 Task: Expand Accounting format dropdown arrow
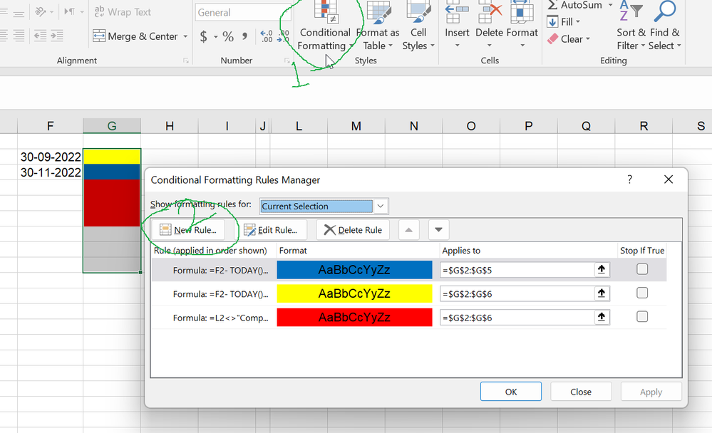[x=215, y=37]
